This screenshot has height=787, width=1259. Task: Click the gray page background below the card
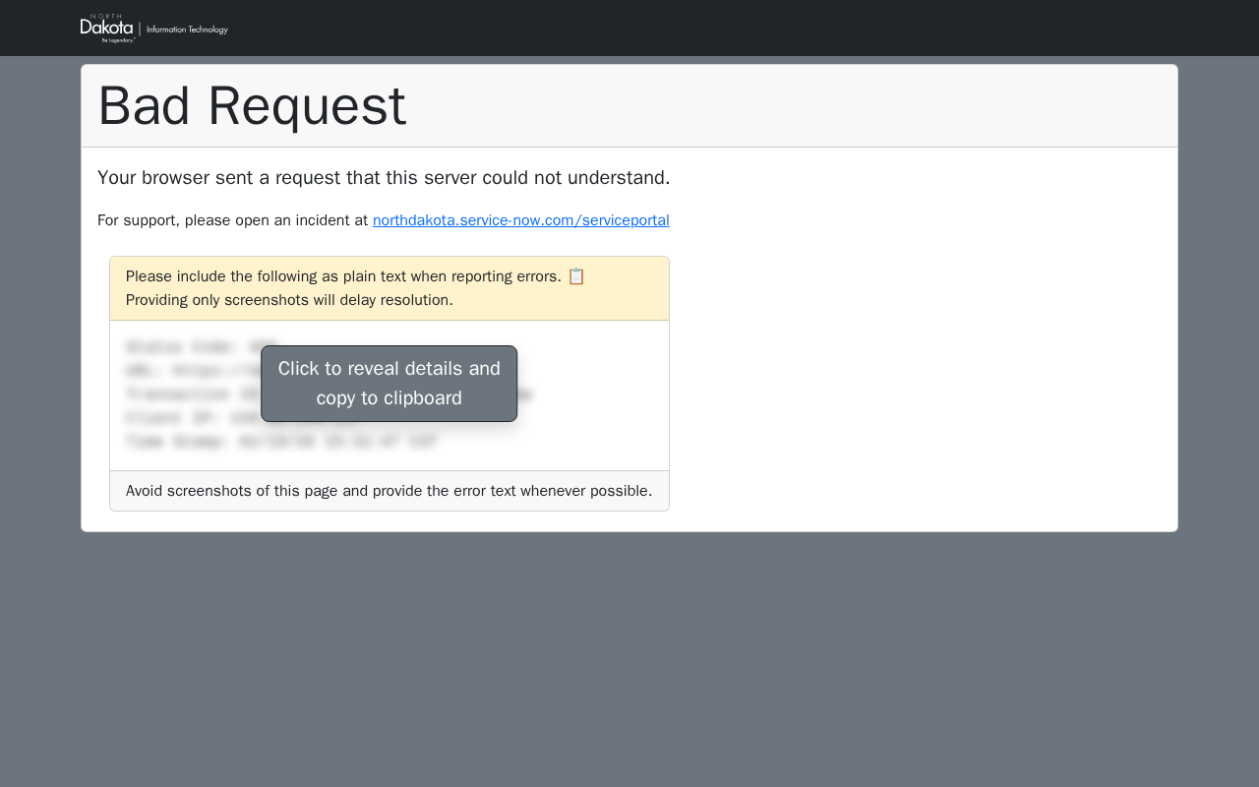coord(629,659)
